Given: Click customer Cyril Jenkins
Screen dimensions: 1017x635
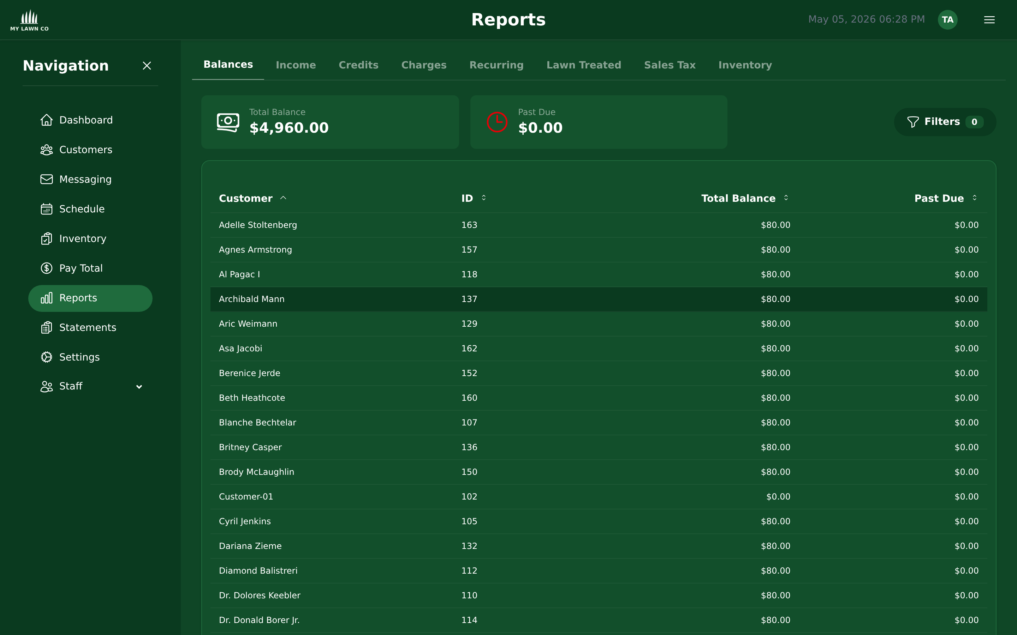Looking at the screenshot, I should pyautogui.click(x=245, y=521).
